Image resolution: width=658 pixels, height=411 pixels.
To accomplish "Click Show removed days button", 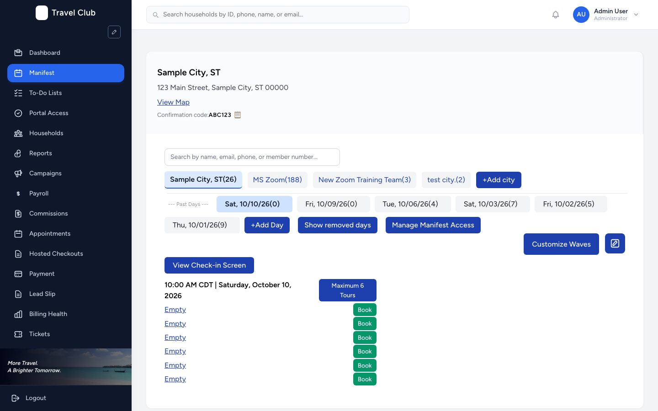I will pos(338,225).
